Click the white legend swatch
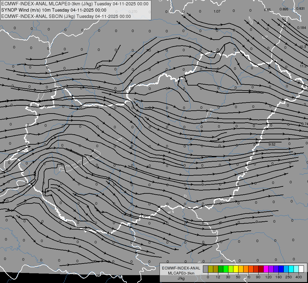Viewport: 308px width, 283px height. [301, 269]
